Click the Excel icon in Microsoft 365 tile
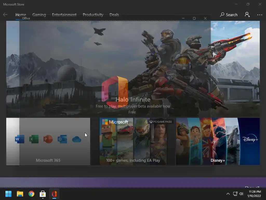The height and width of the screenshot is (200, 266). 34,139
